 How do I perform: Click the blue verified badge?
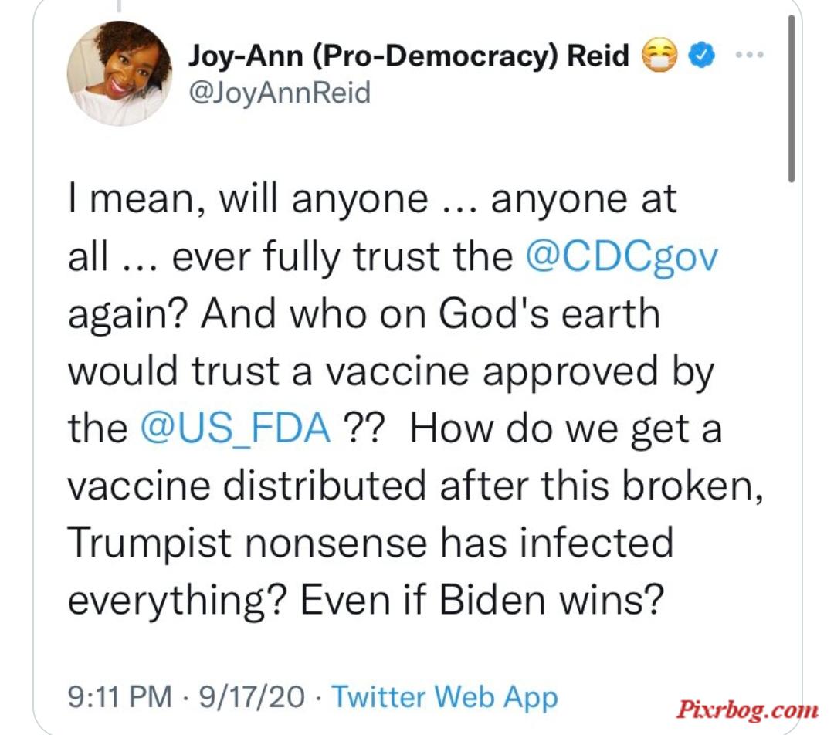(x=701, y=54)
